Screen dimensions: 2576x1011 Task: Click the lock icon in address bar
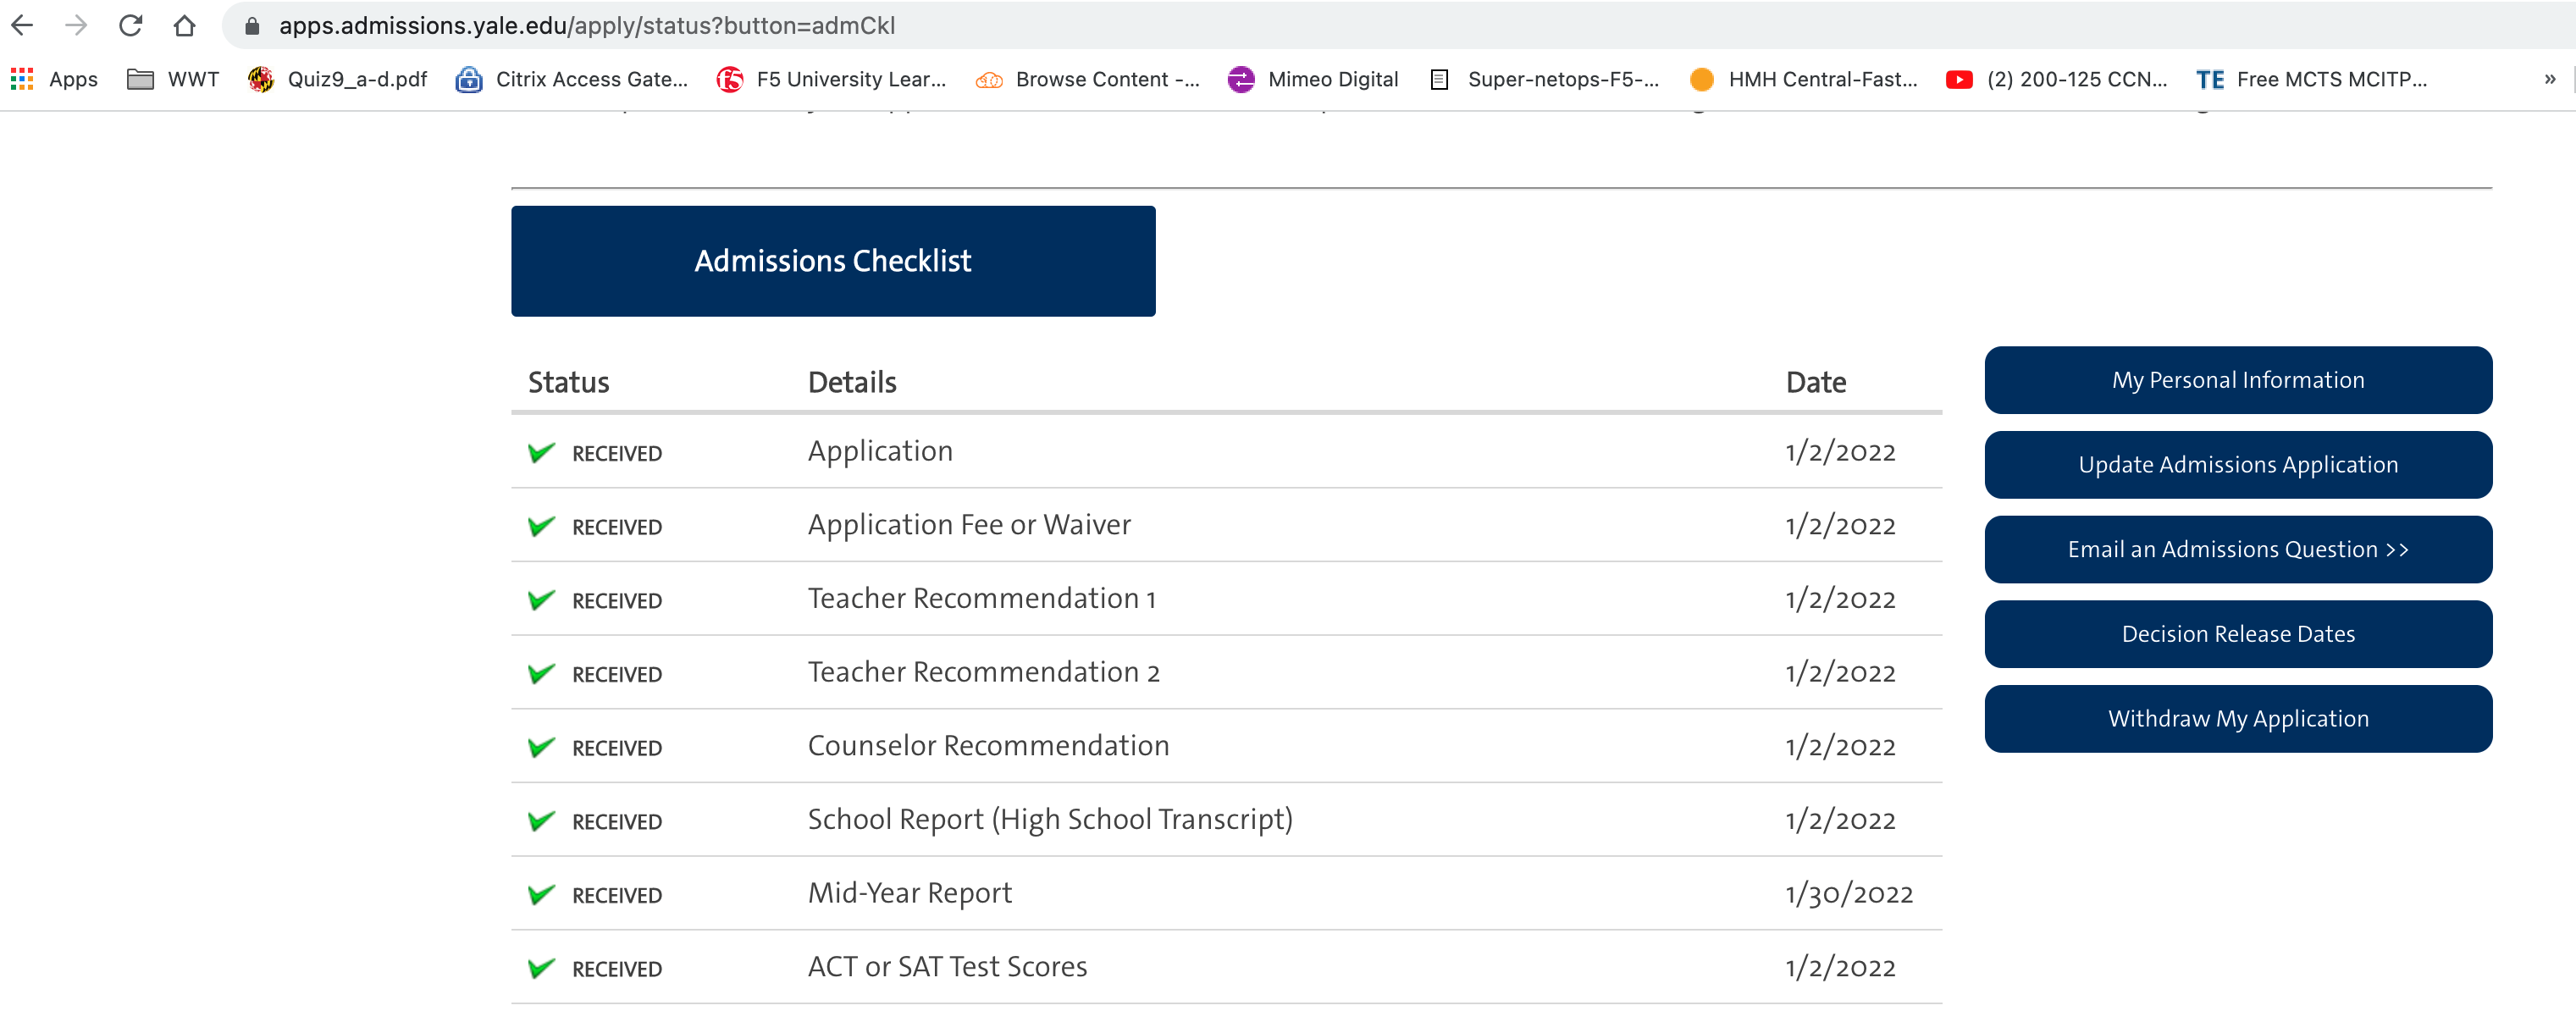click(252, 26)
